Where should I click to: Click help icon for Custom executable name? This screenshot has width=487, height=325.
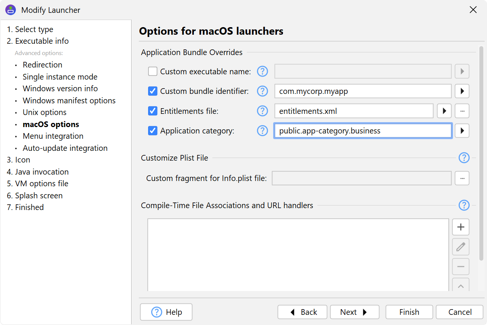(x=262, y=71)
